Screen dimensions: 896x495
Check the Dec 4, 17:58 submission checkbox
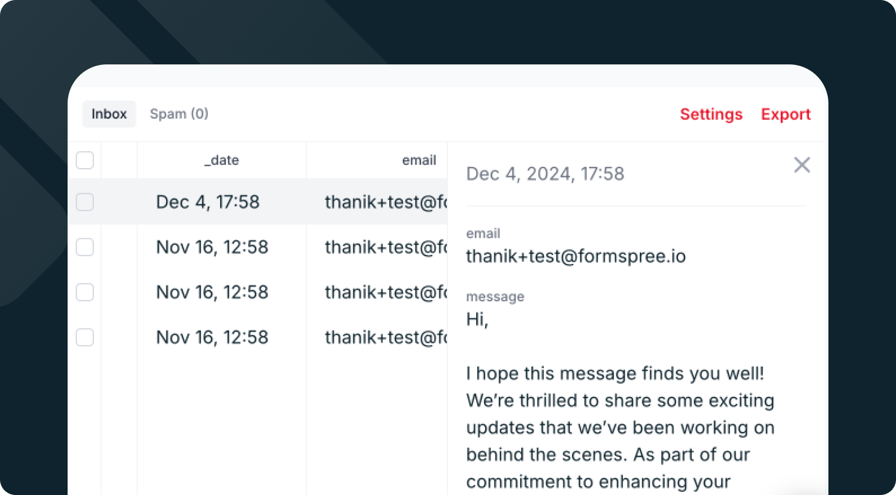click(85, 202)
